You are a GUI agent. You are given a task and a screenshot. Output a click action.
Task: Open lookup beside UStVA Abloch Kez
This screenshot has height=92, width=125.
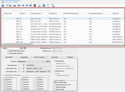point(23,68)
